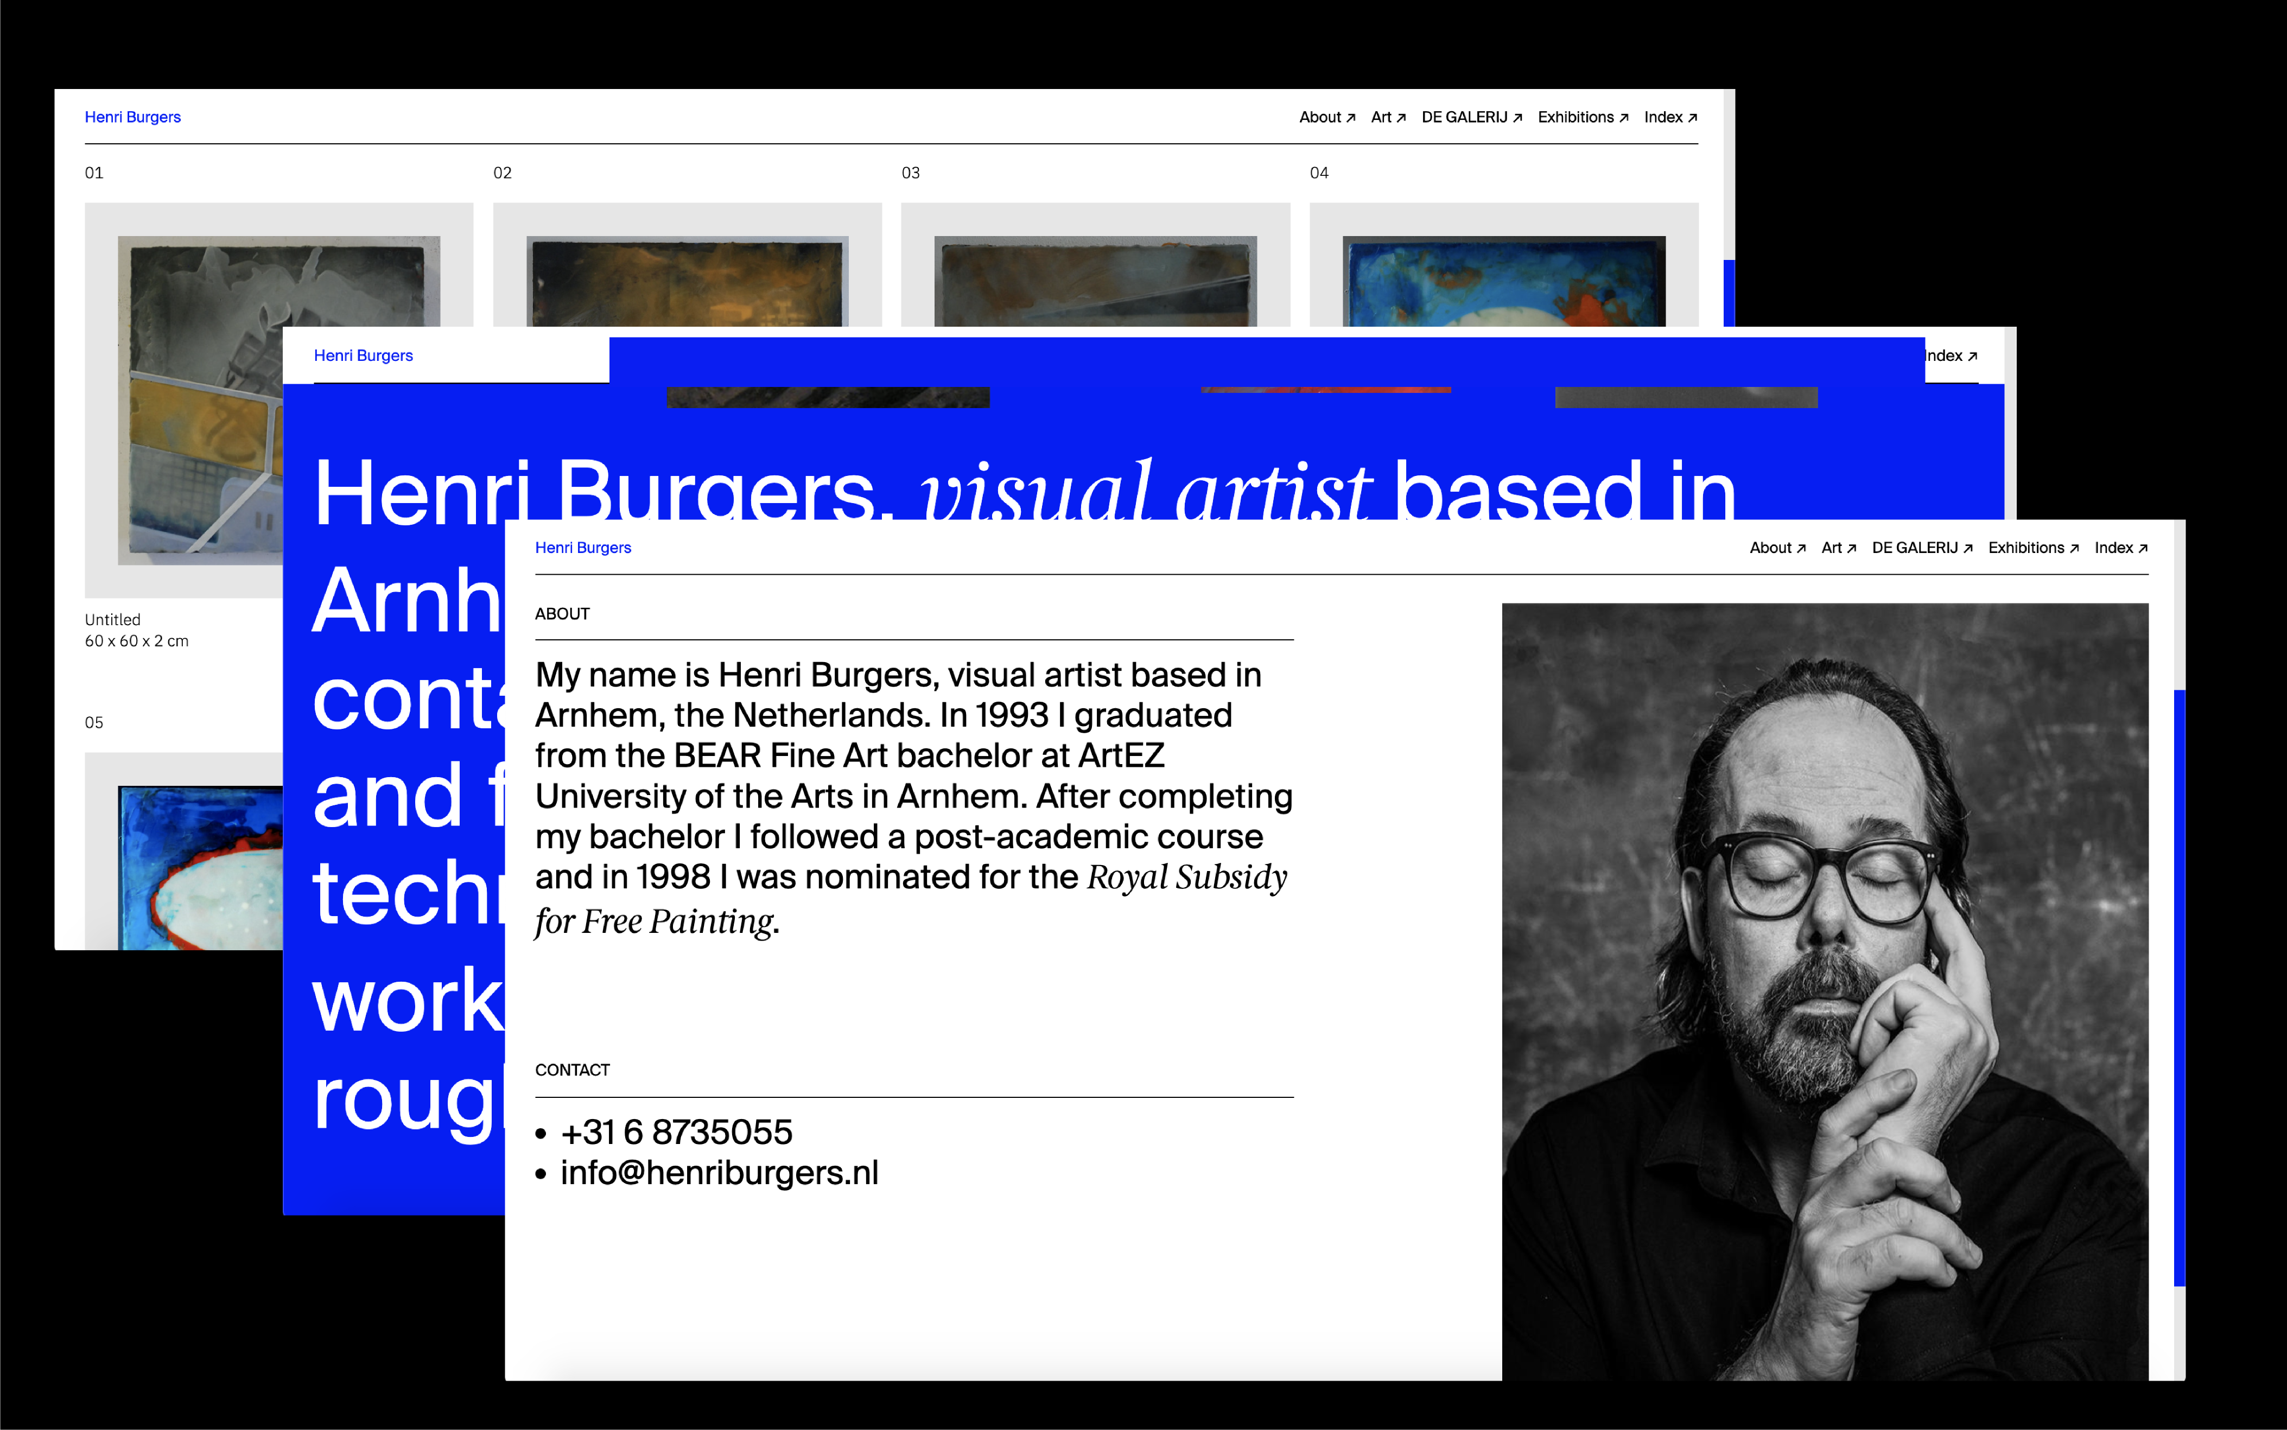This screenshot has height=1430, width=2287.
Task: Click the italic 'visual artist' headline text
Action: click(x=1145, y=489)
